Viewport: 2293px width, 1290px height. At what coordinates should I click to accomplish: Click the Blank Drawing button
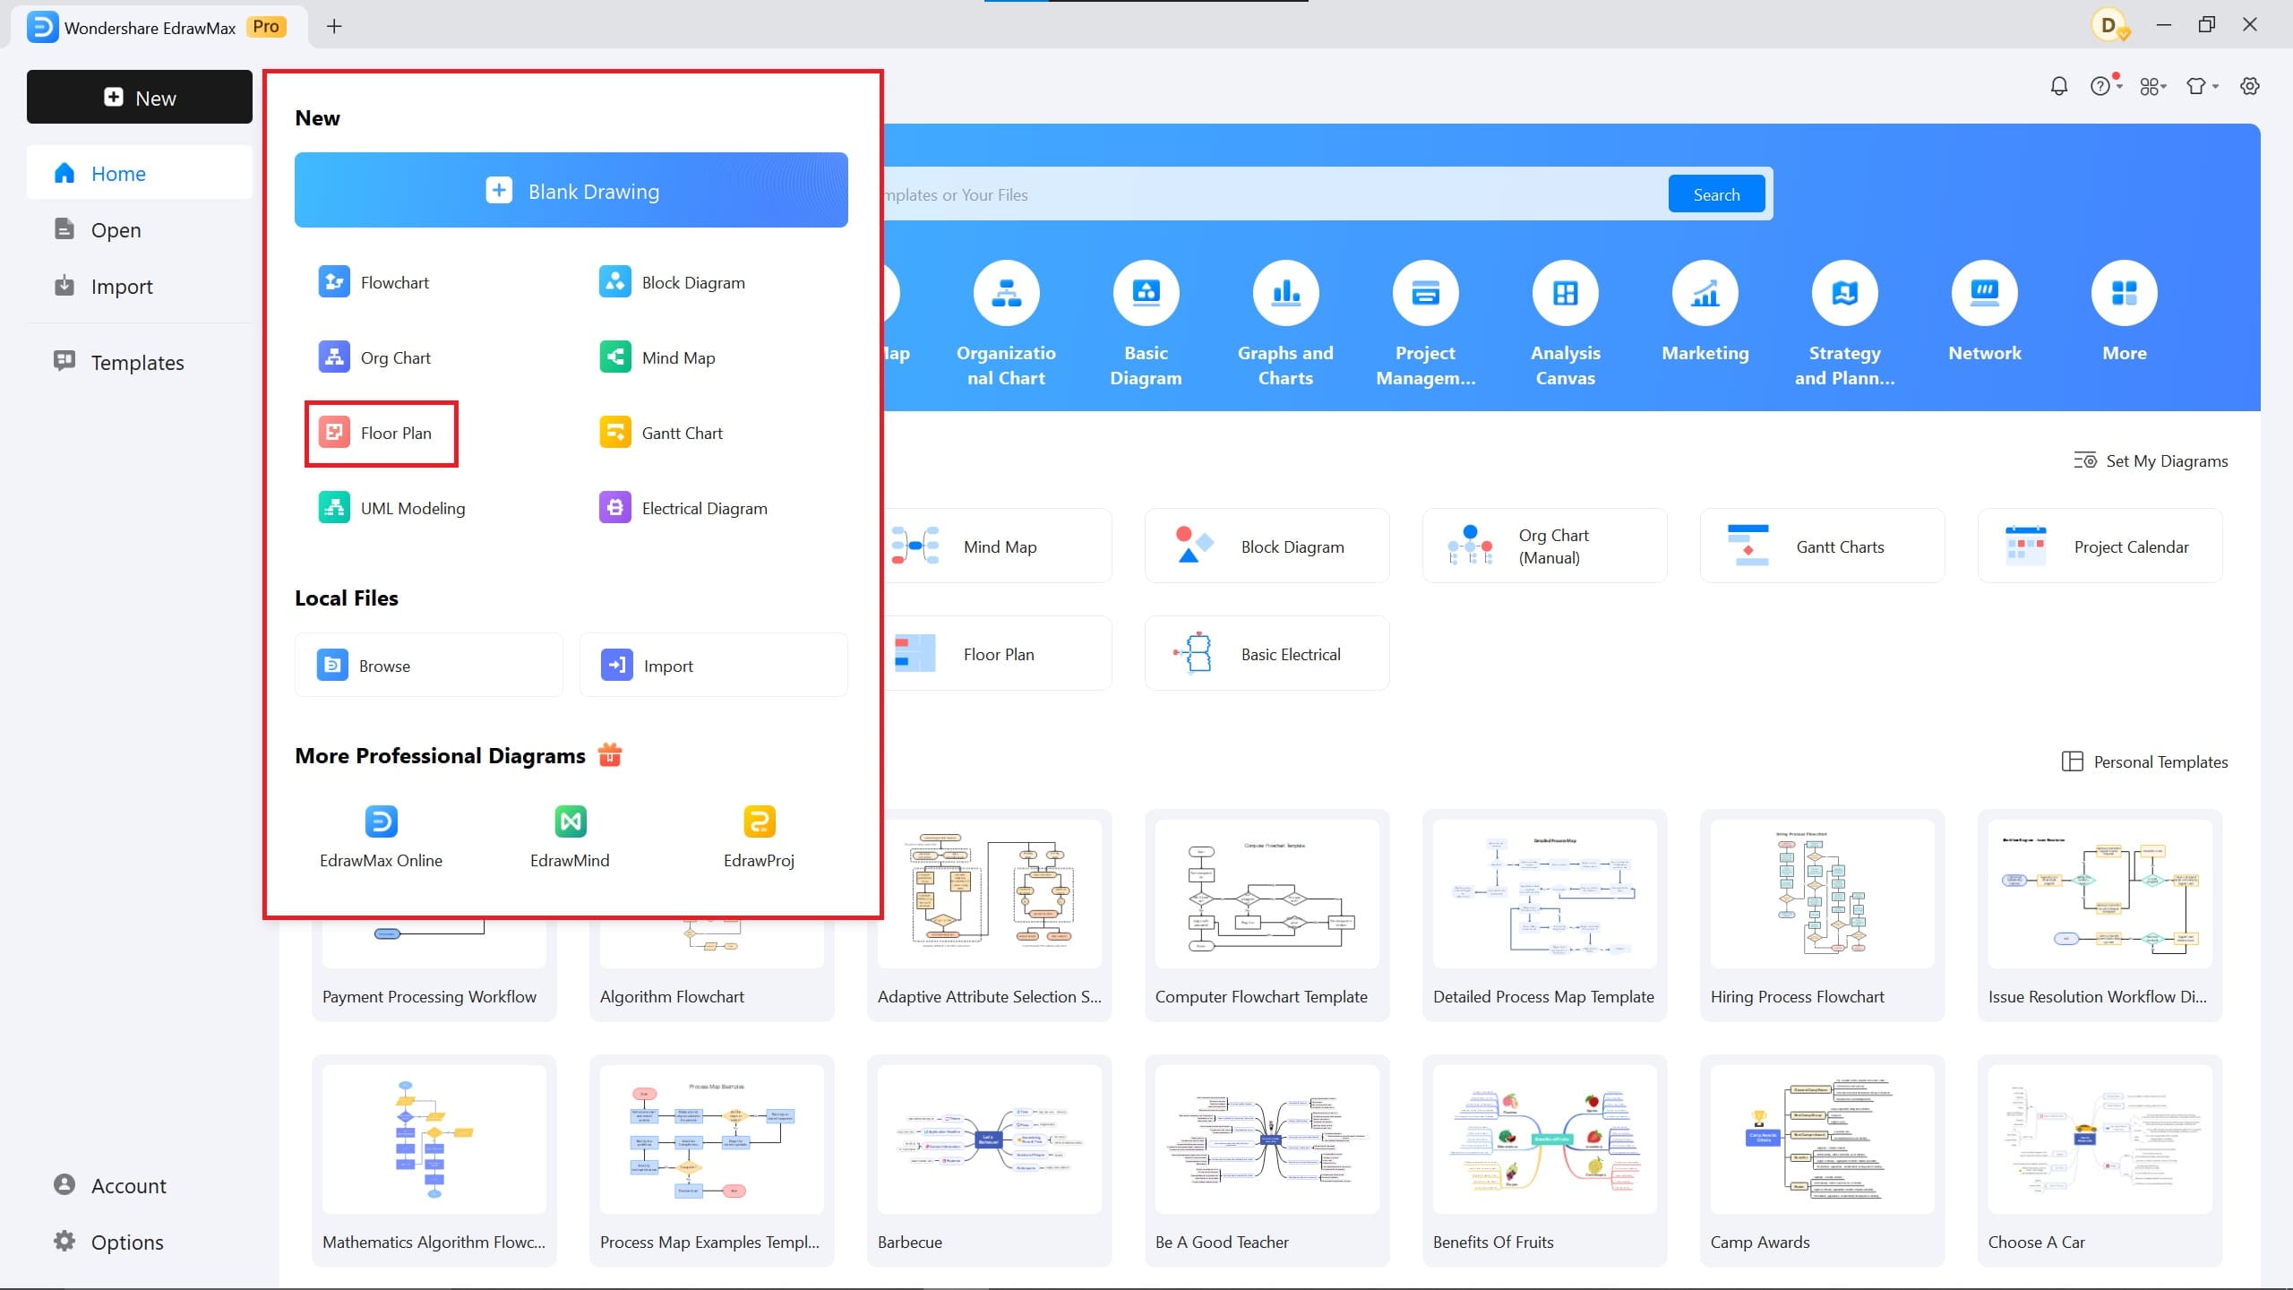pyautogui.click(x=571, y=191)
